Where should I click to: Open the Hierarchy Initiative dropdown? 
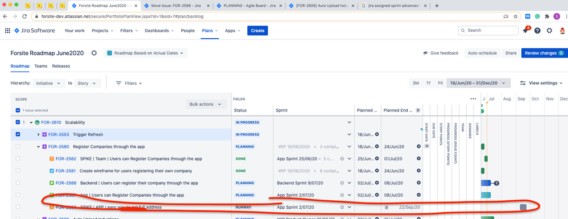click(x=49, y=84)
